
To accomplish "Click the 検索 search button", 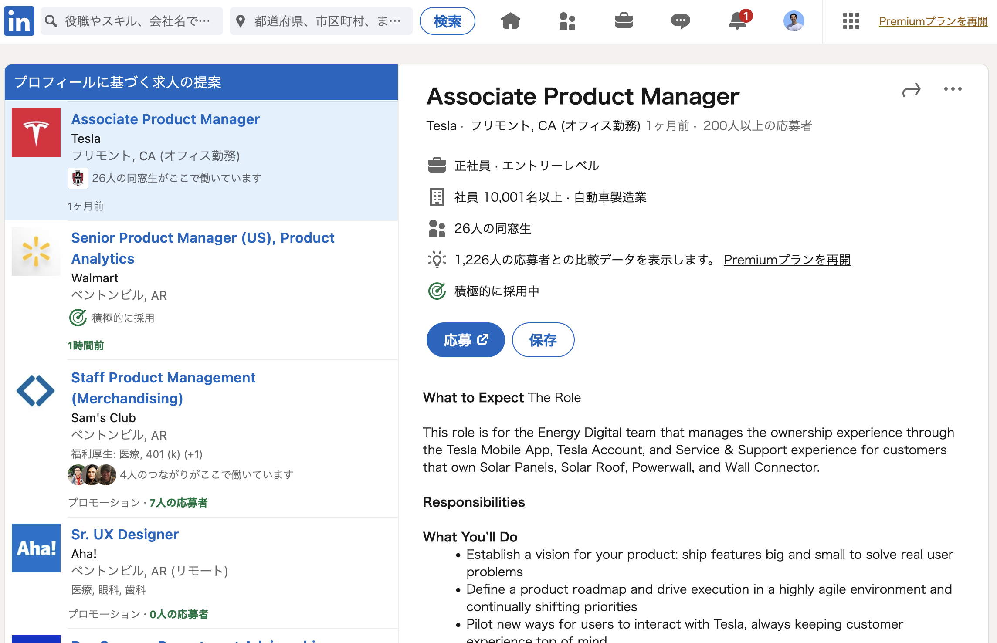I will (448, 21).
